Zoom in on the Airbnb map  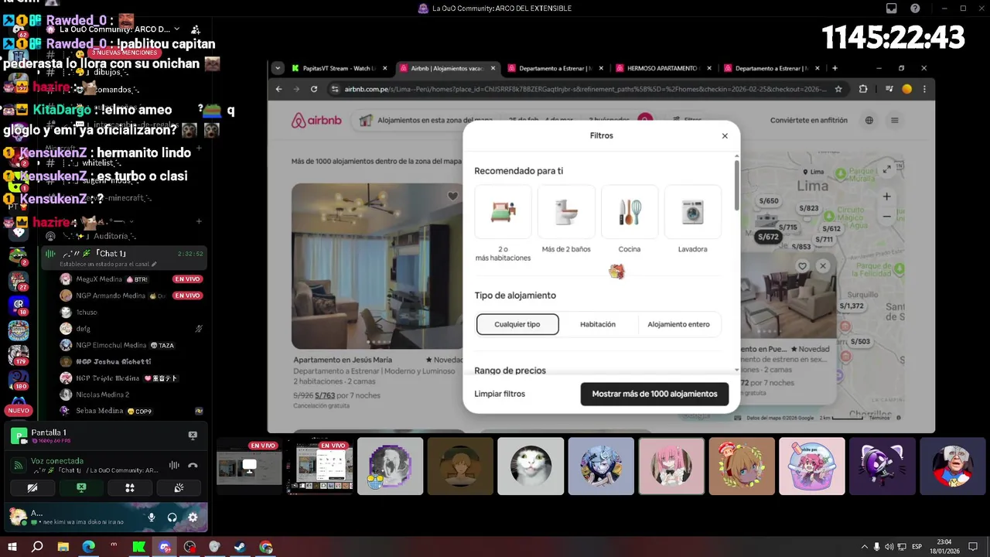coord(887,196)
